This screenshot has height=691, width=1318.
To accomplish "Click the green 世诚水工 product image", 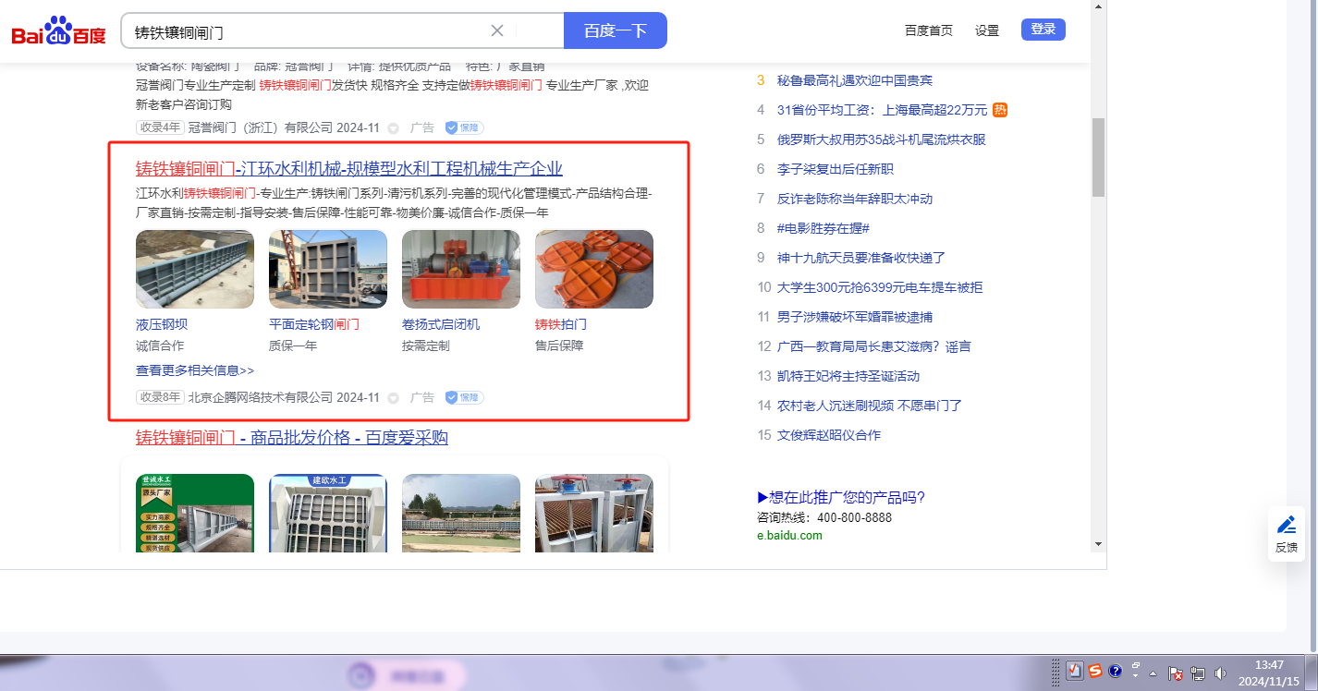I will (195, 513).
